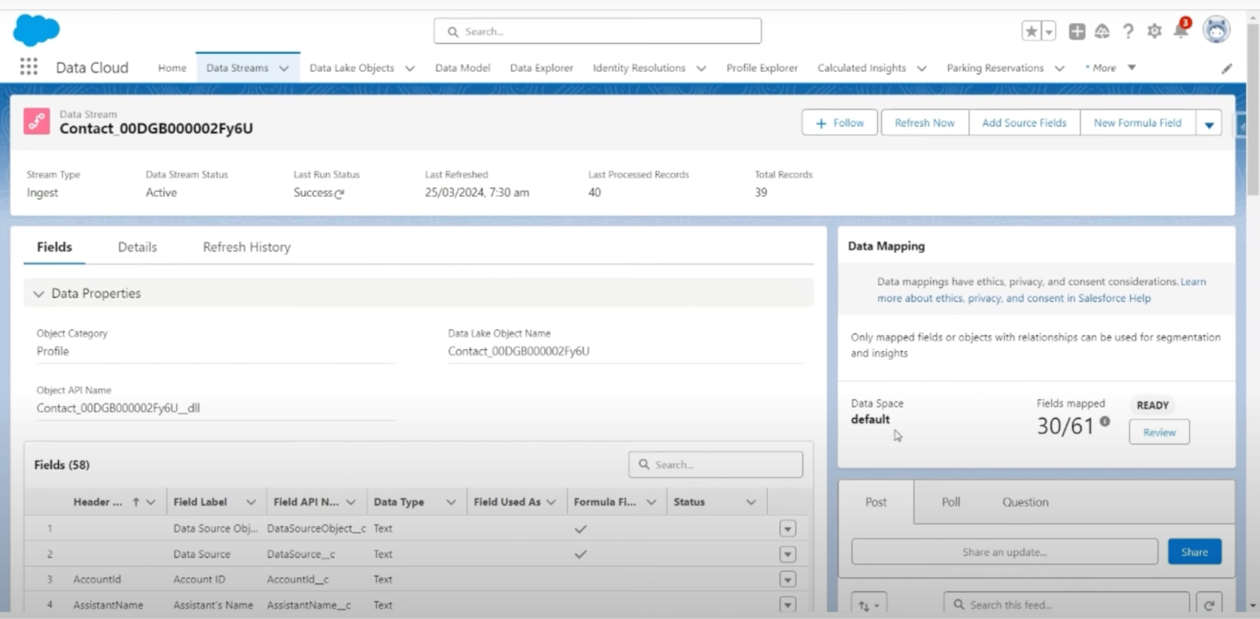The width and height of the screenshot is (1260, 619).
Task: Open Status column menu chevron
Action: pyautogui.click(x=750, y=502)
